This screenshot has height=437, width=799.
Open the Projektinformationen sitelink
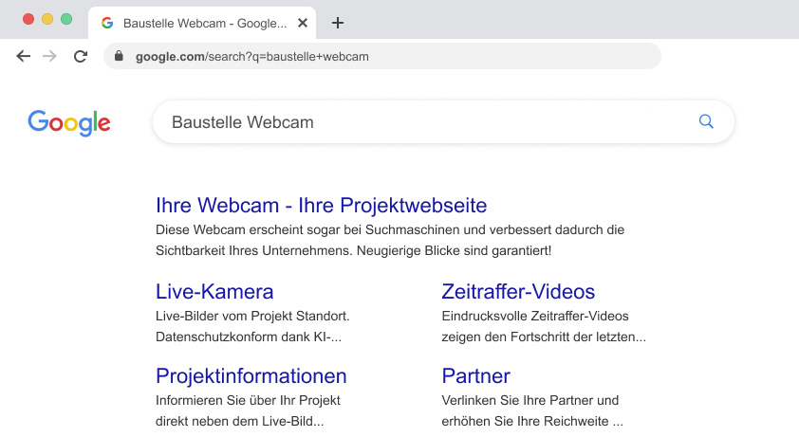[x=251, y=376]
